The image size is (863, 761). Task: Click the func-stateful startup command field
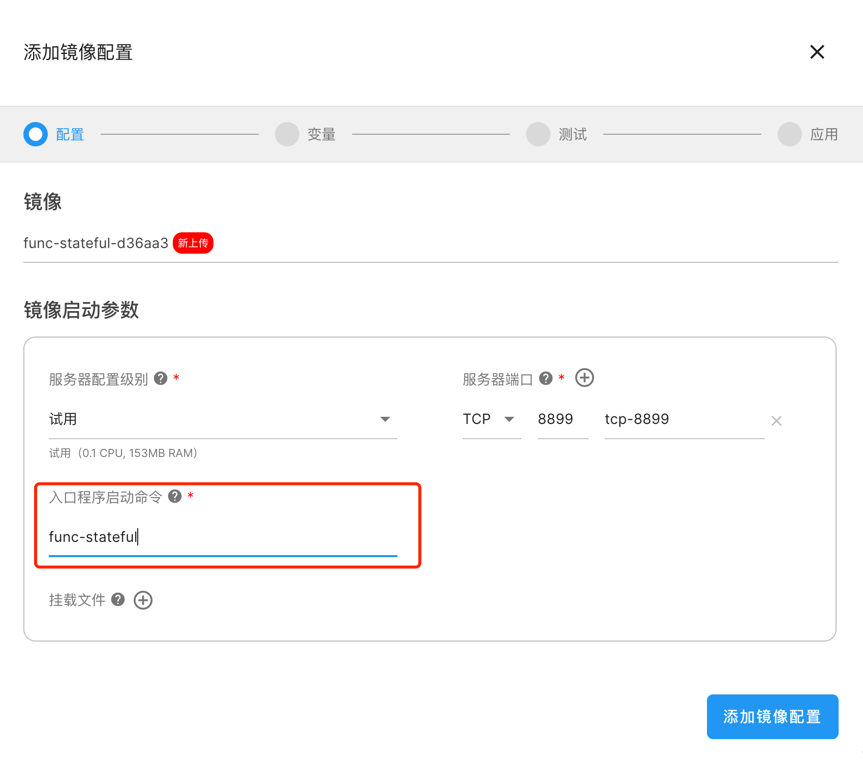tap(223, 537)
